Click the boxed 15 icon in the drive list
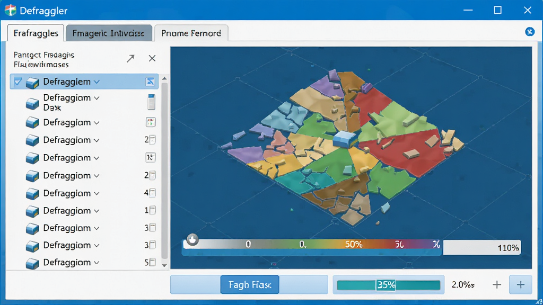Viewport: 543px width, 305px height. pyautogui.click(x=150, y=157)
